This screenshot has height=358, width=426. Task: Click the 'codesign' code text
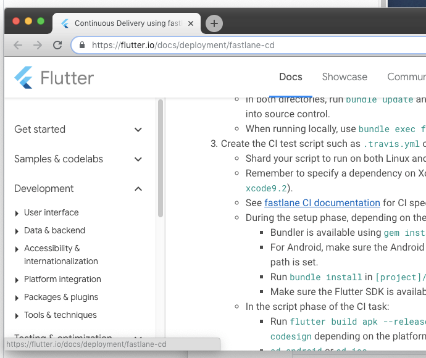click(291, 336)
